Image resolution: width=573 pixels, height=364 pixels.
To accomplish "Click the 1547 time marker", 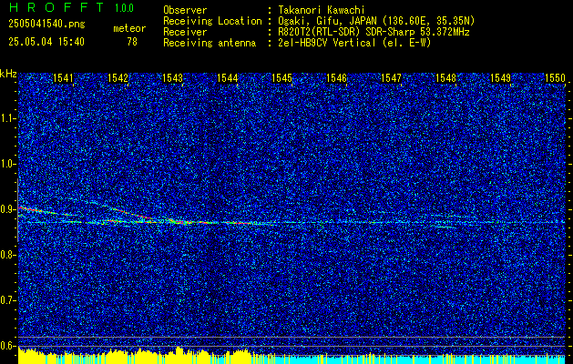I will [392, 78].
